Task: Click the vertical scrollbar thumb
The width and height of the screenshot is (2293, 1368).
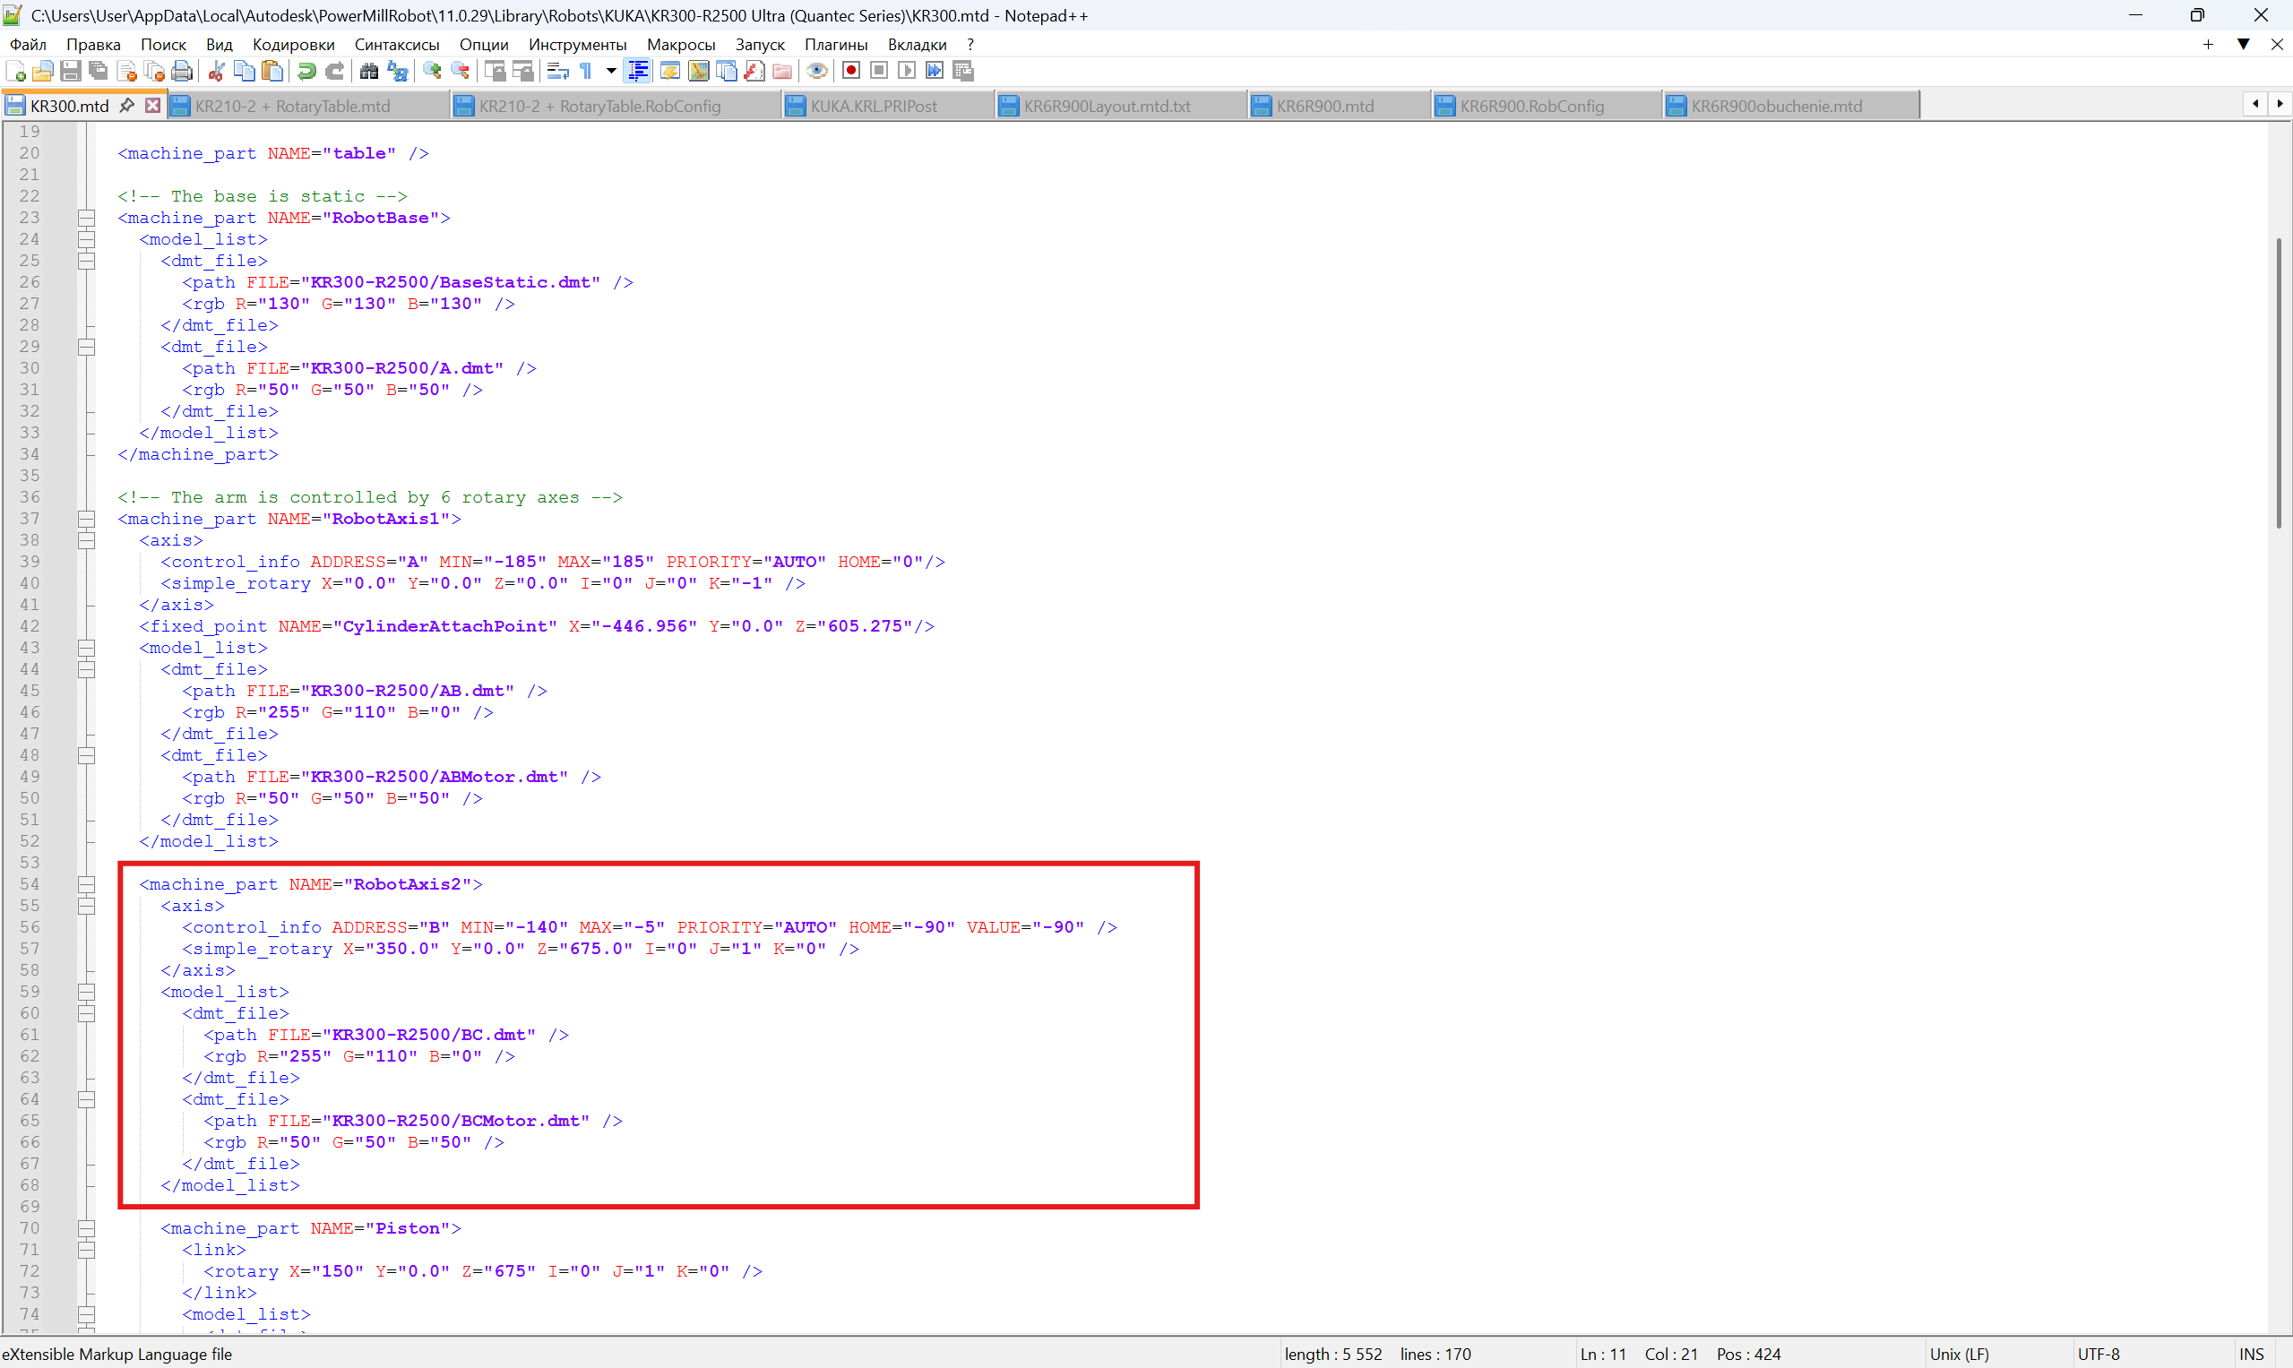Action: pyautogui.click(x=2279, y=383)
